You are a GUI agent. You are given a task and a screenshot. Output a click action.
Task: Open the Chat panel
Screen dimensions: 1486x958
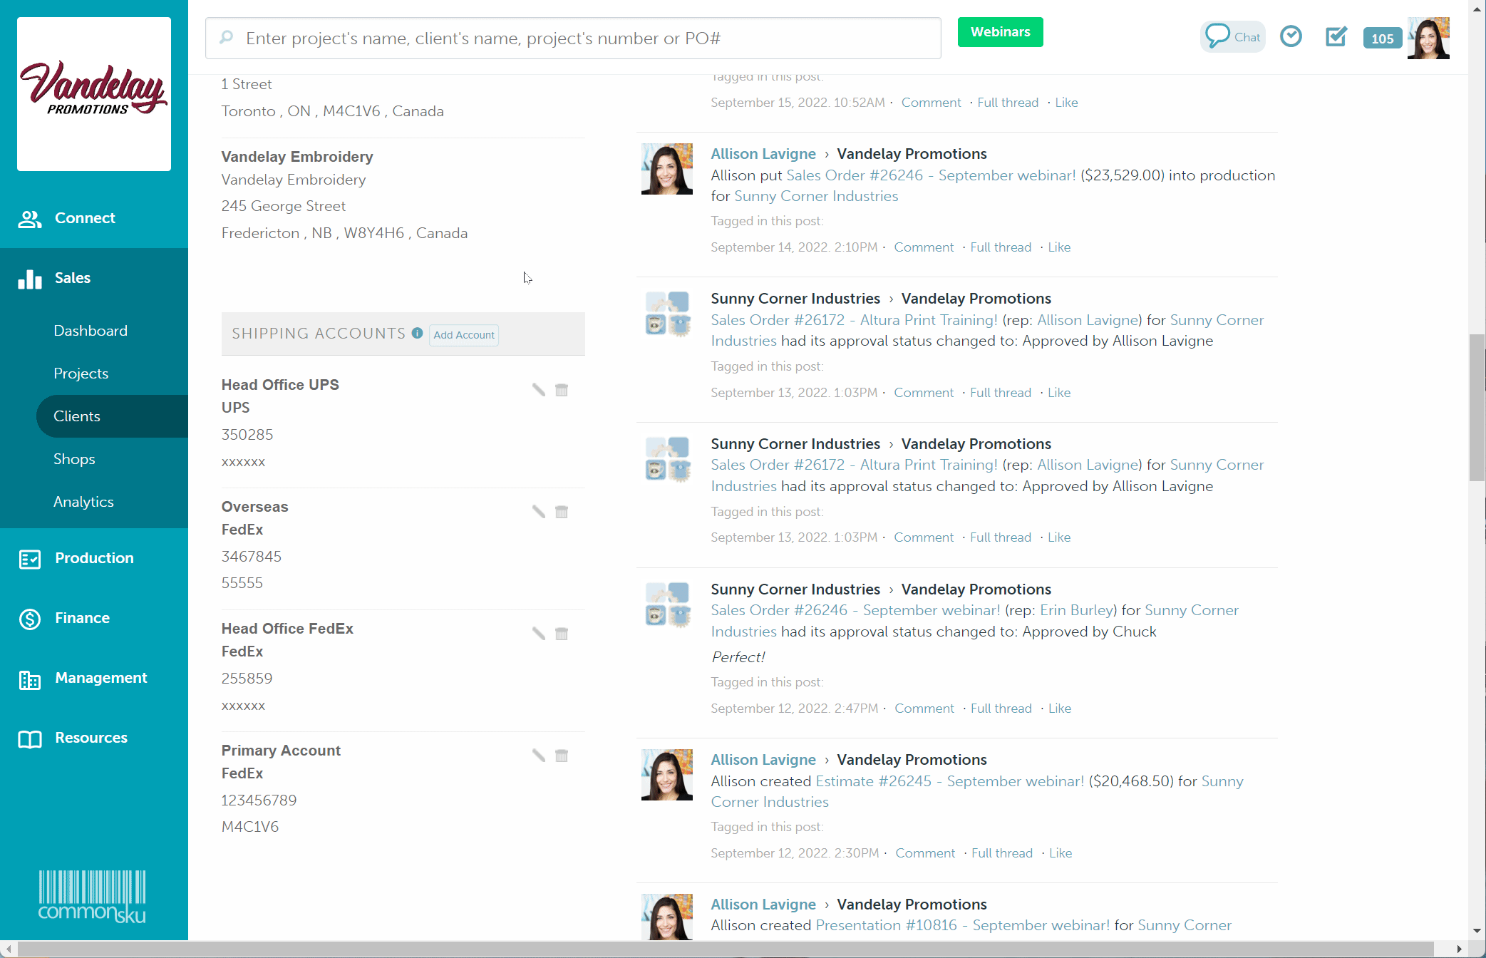pyautogui.click(x=1232, y=36)
